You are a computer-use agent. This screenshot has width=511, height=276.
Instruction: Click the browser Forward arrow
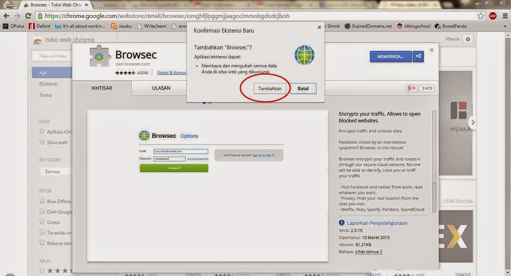point(17,16)
